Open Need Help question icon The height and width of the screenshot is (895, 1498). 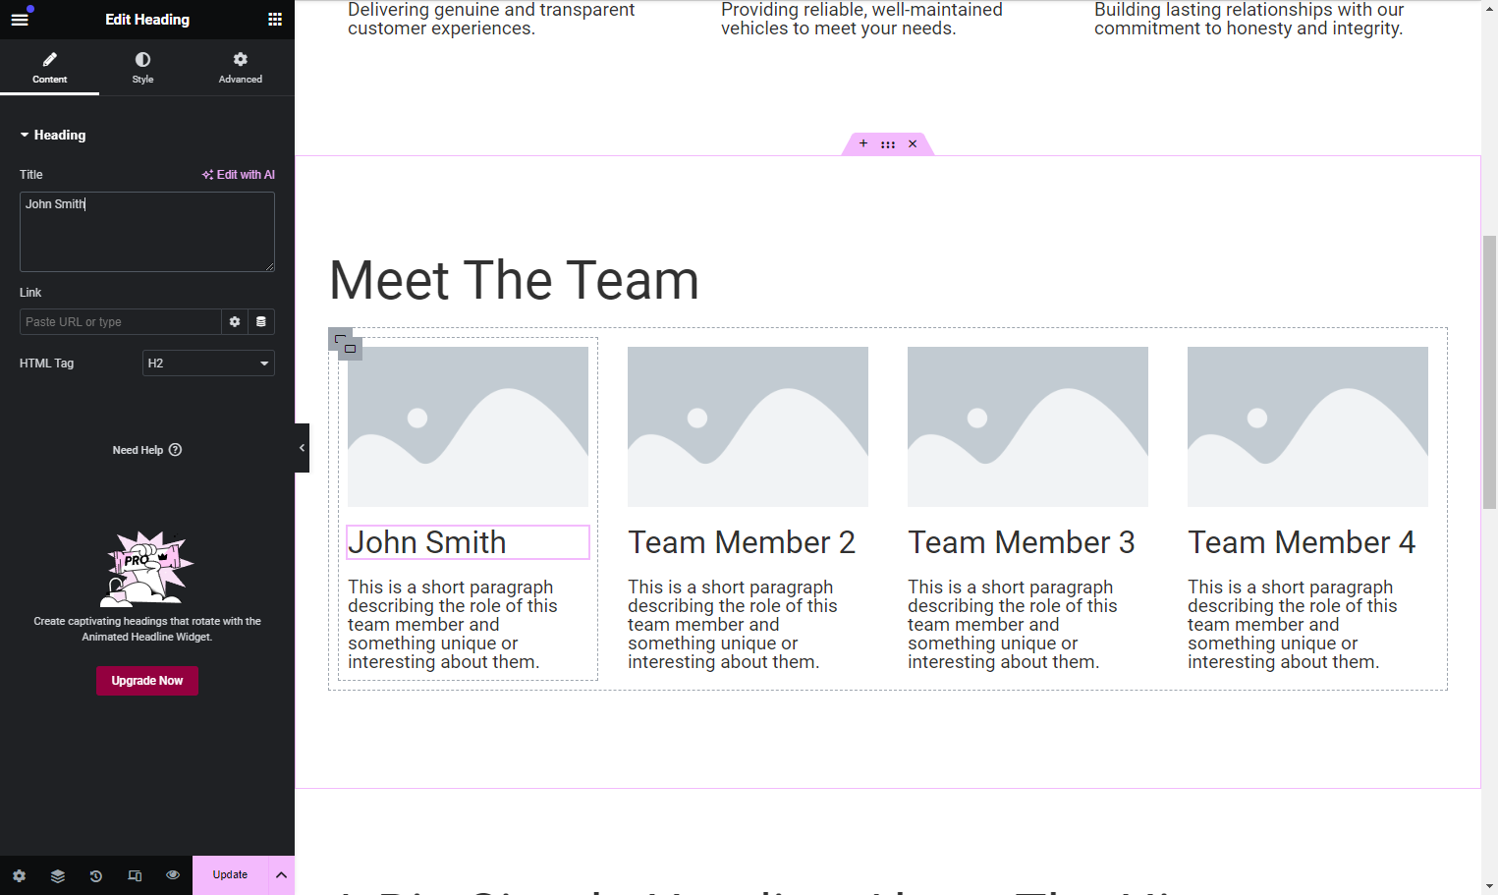(176, 450)
